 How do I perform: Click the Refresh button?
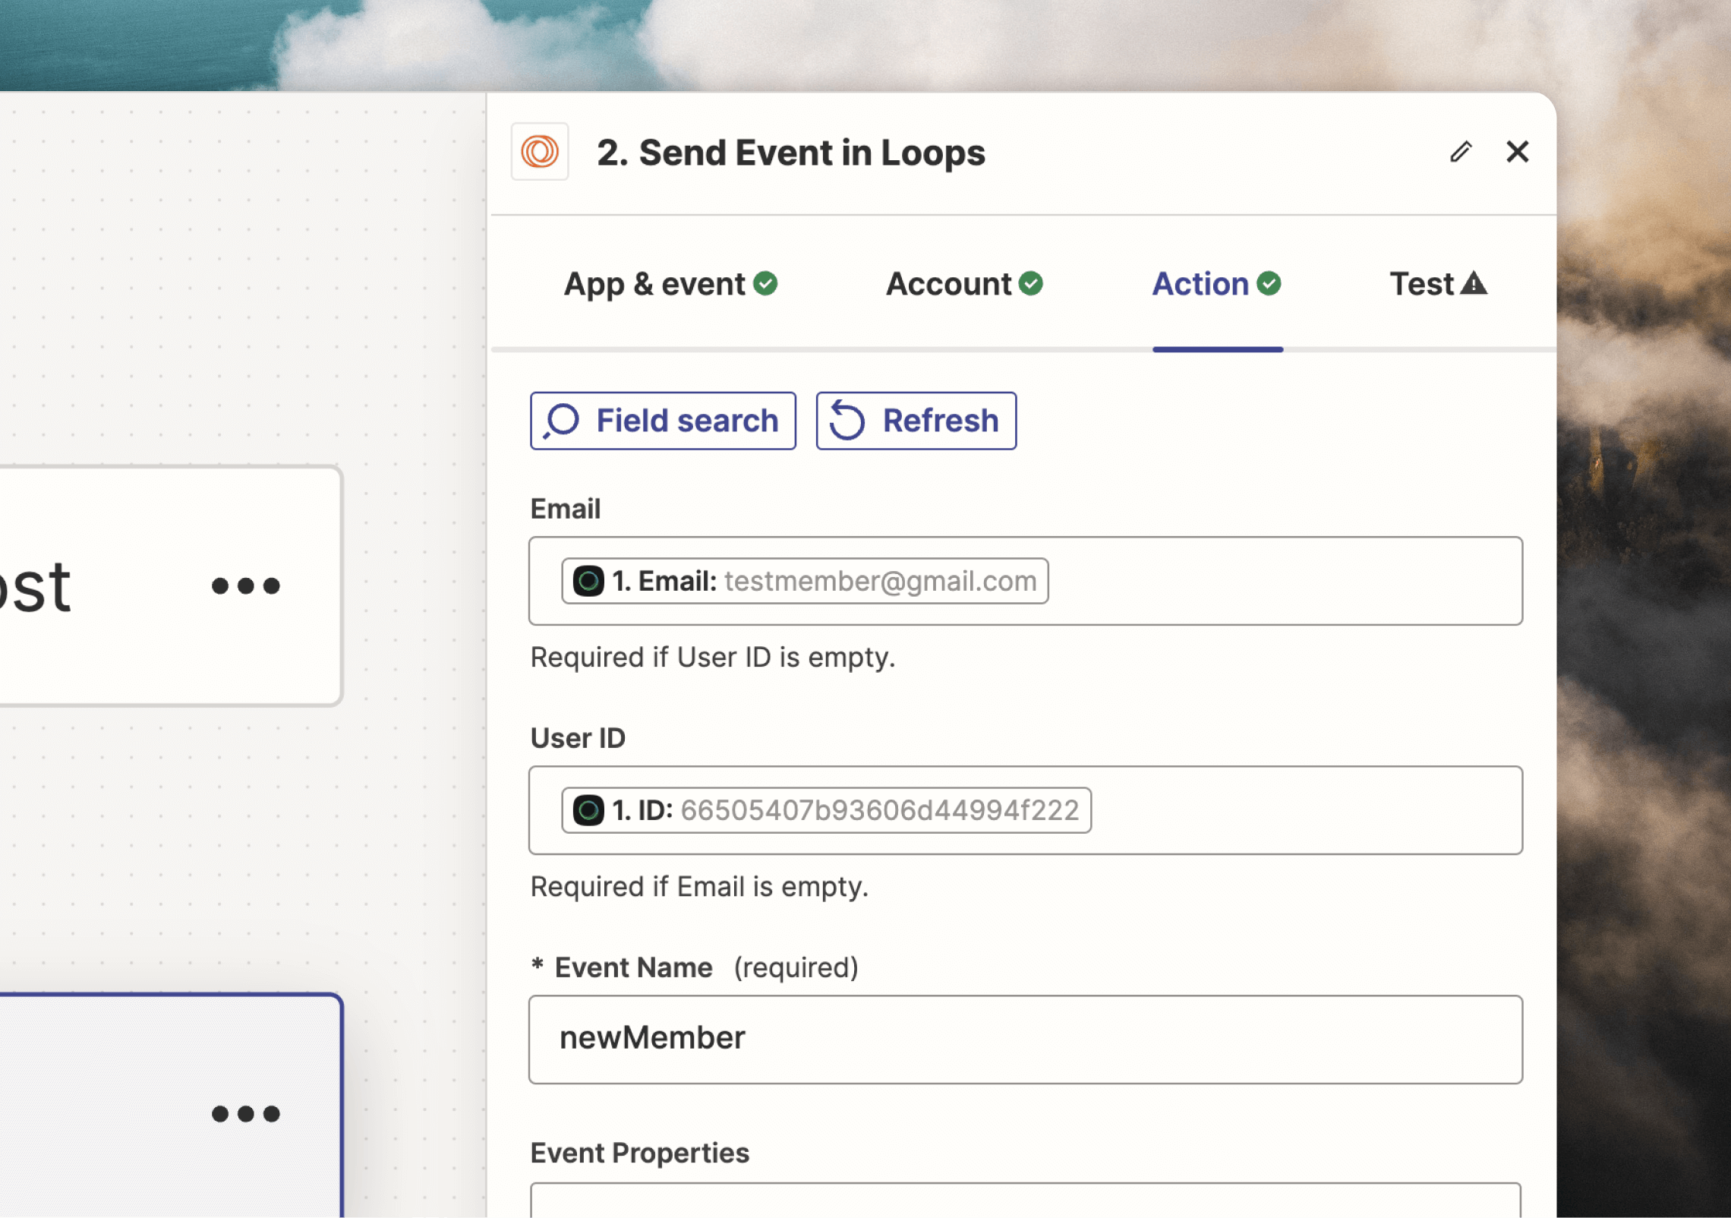click(916, 421)
